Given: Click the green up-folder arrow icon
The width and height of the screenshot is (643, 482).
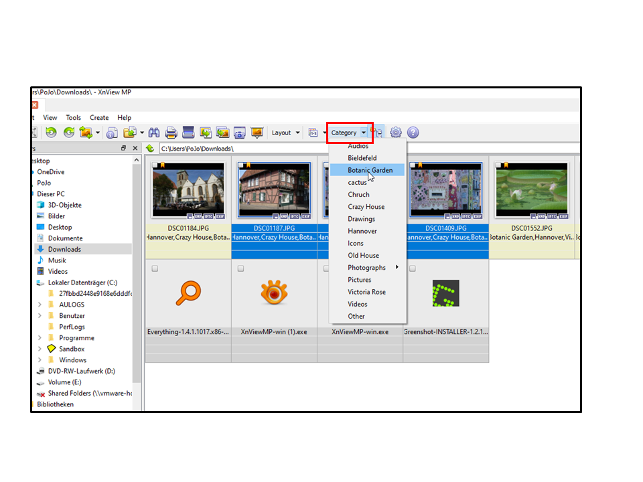Looking at the screenshot, I should (151, 149).
